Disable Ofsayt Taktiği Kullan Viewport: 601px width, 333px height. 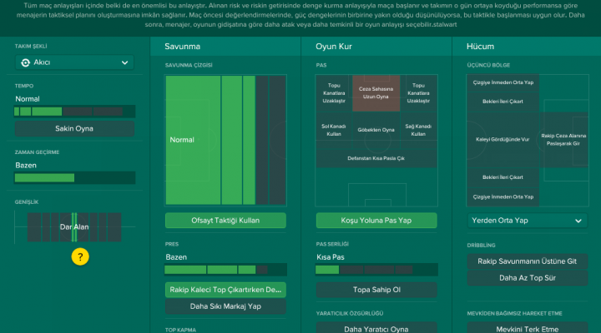pos(225,221)
